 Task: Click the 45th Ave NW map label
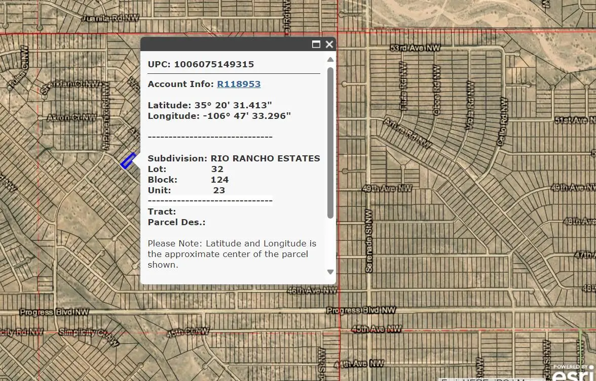tap(376, 329)
